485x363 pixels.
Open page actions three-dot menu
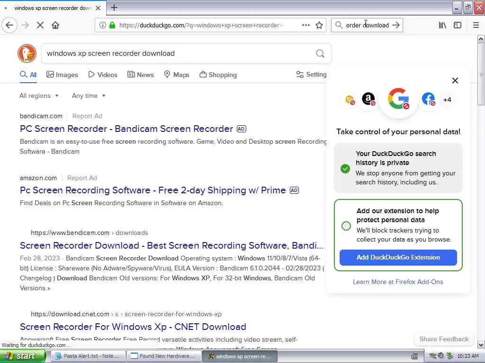[x=306, y=25]
